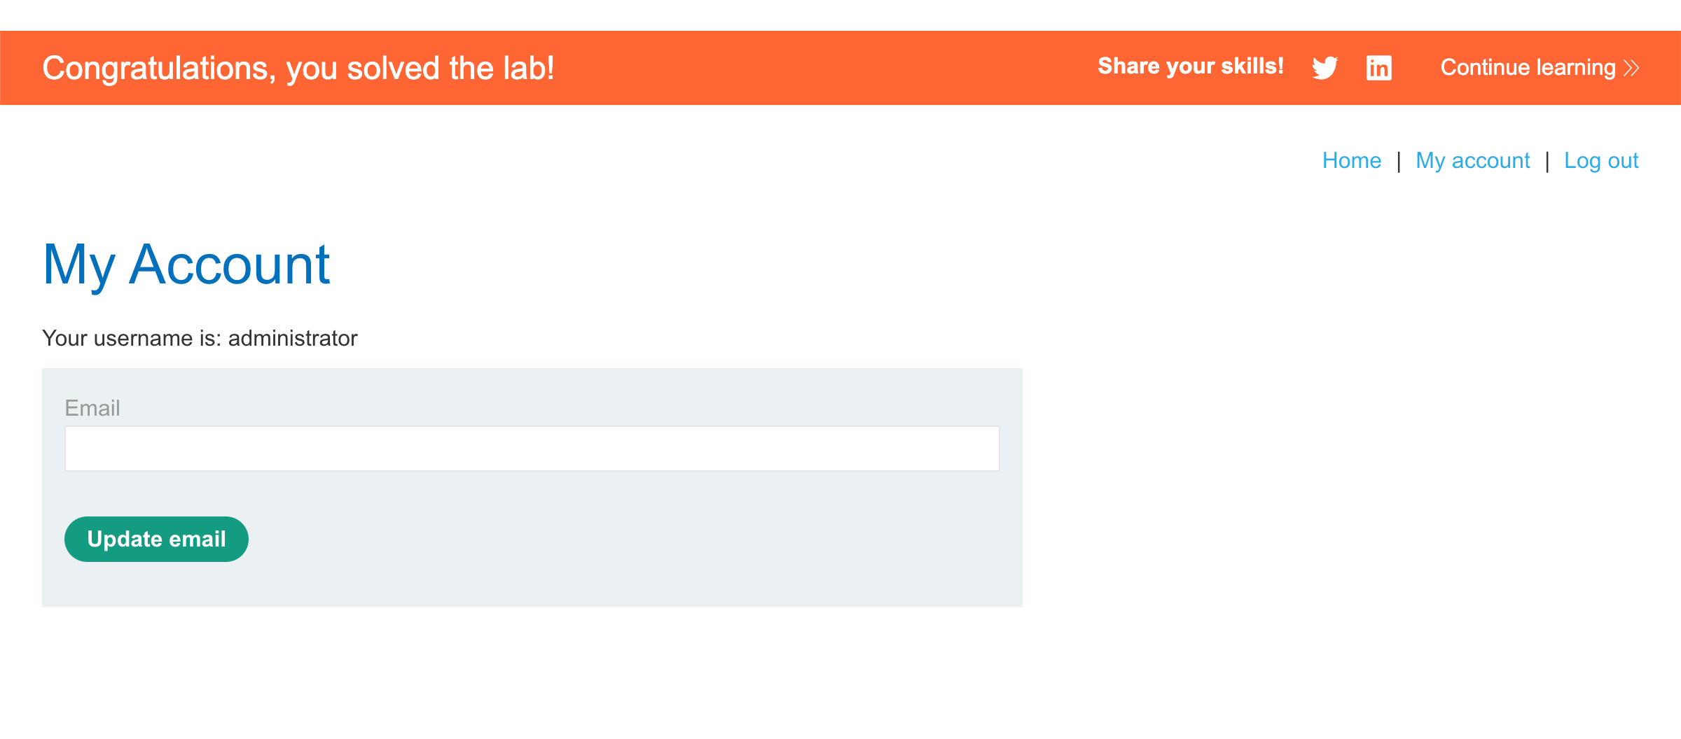
Task: Focus the Email input field
Action: [532, 449]
